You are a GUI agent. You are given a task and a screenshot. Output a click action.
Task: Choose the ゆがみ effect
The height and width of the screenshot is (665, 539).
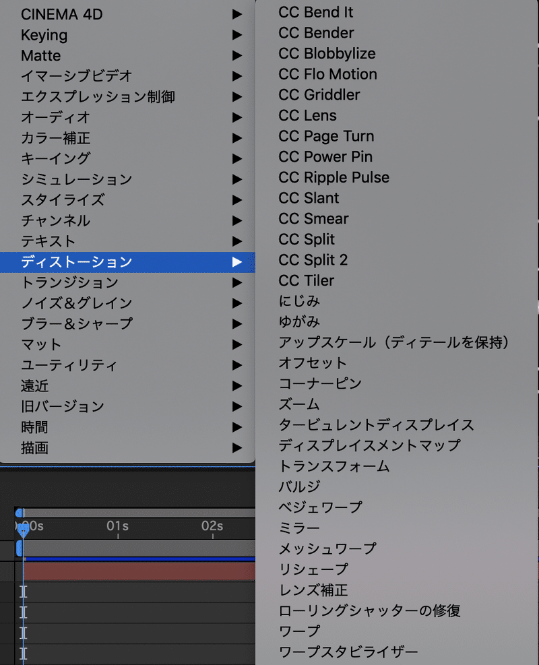pyautogui.click(x=397, y=322)
